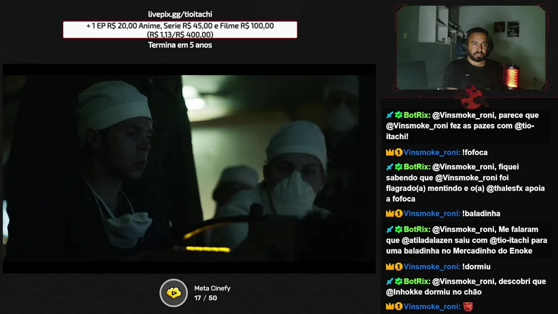Image resolution: width=558 pixels, height=314 pixels.
Task: Click the sword badge beside BotRix 'parece que' message
Action: [x=390, y=116]
